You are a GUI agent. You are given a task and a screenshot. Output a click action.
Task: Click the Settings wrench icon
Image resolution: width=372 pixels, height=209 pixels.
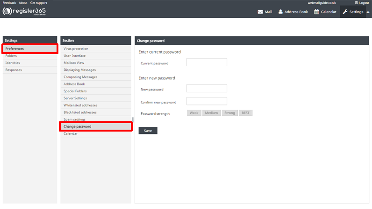(x=345, y=12)
